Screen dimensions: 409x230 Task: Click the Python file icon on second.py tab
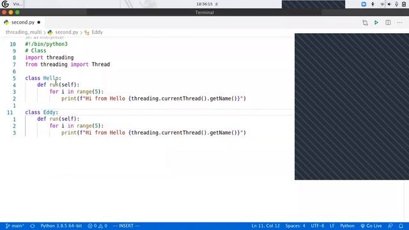[x=6, y=22]
